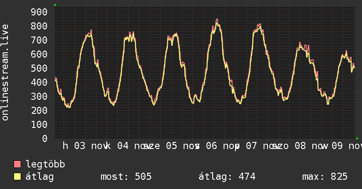Screen dimensions: 362x189
Task: Click the highest peak on 06 nov
Action: (x=217, y=19)
